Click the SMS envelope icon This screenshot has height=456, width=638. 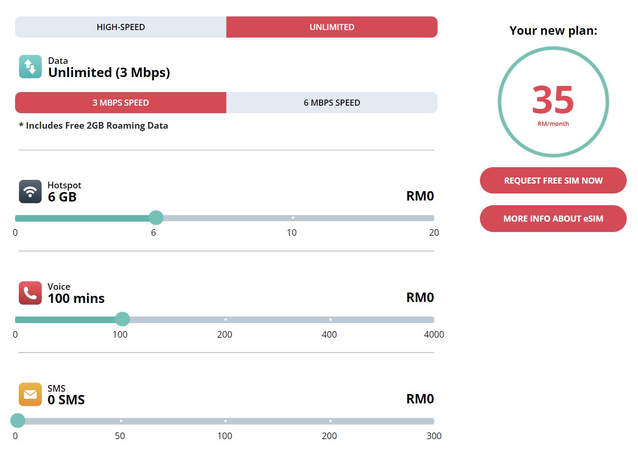(x=30, y=394)
